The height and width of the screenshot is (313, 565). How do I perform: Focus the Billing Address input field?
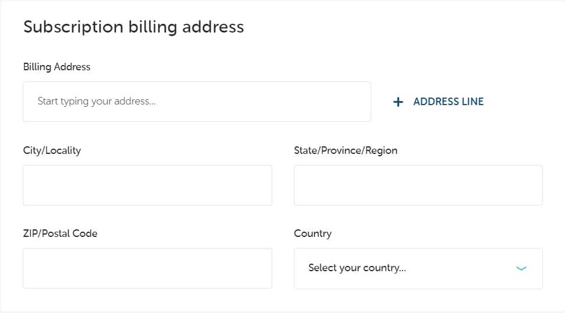197,102
